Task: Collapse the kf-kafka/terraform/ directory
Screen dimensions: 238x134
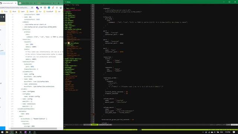Action: point(73,29)
